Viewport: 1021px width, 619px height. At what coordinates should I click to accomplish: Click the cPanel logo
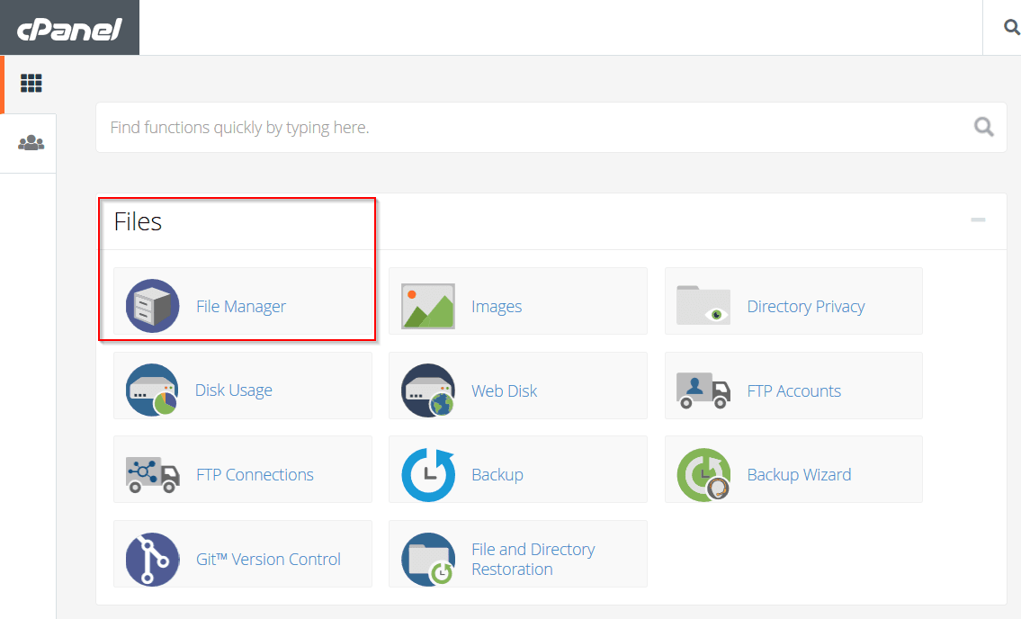69,29
